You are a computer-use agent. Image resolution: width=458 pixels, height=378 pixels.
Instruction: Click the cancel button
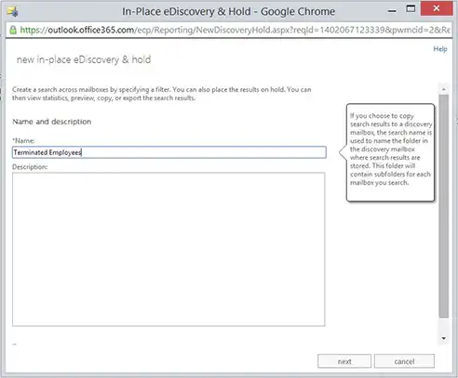(404, 361)
